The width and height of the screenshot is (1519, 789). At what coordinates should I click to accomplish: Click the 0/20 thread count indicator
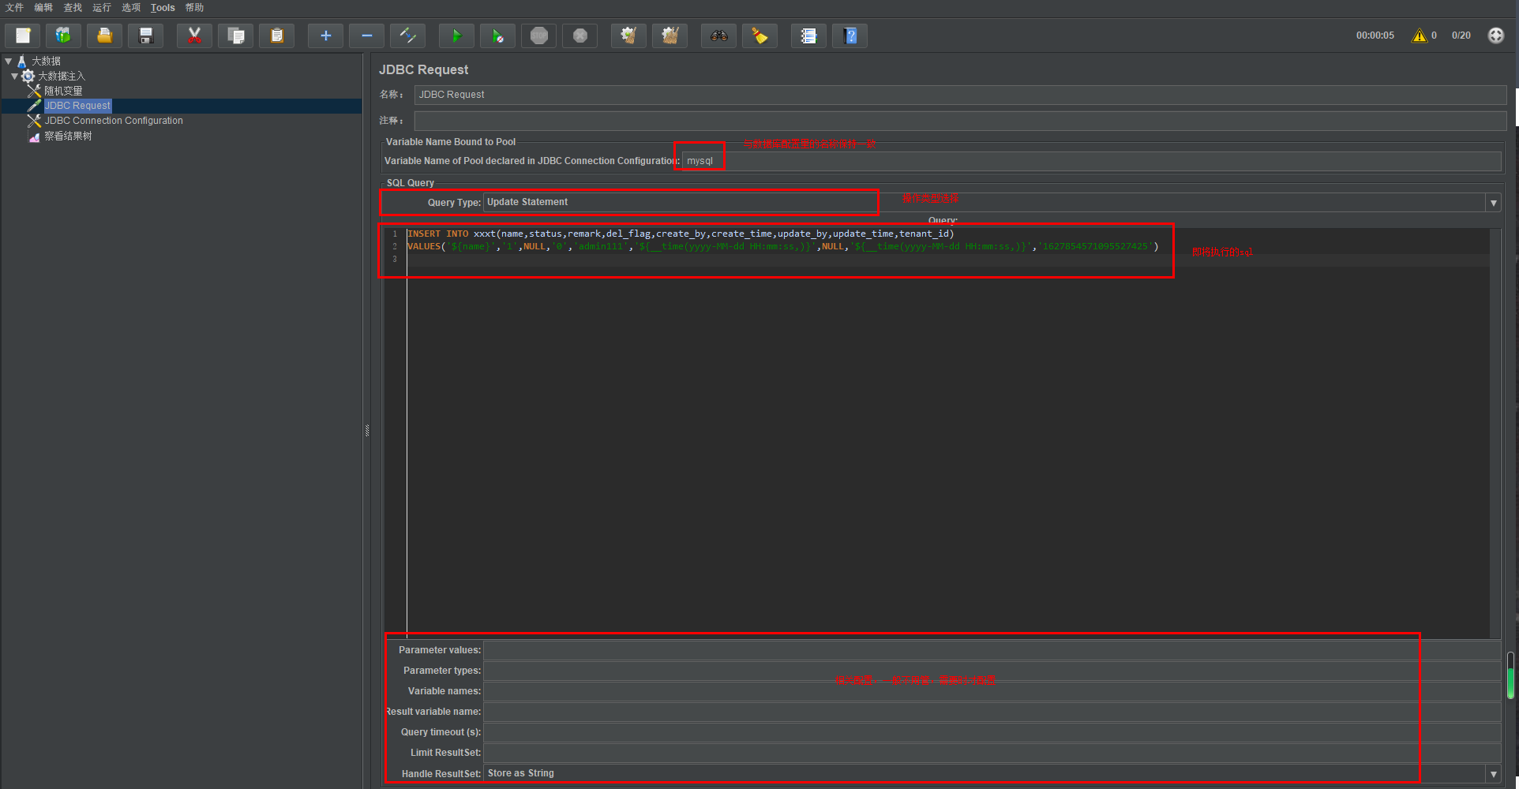(1461, 36)
